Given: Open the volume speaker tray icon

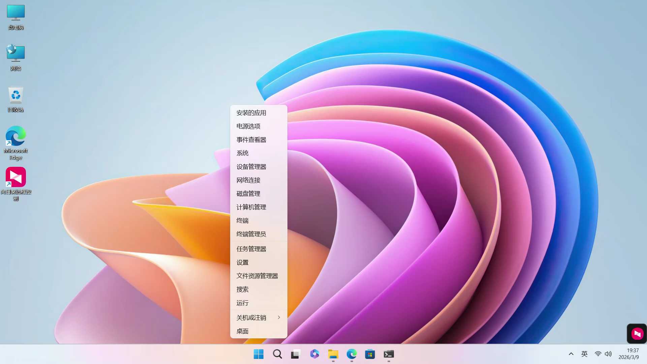Looking at the screenshot, I should (608, 354).
